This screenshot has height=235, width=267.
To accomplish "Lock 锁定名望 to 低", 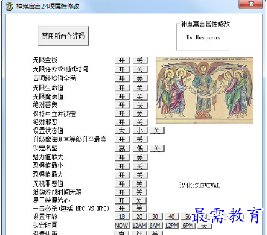I will coord(140,149).
